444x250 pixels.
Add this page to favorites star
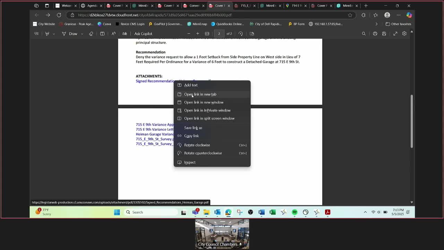tap(350, 15)
